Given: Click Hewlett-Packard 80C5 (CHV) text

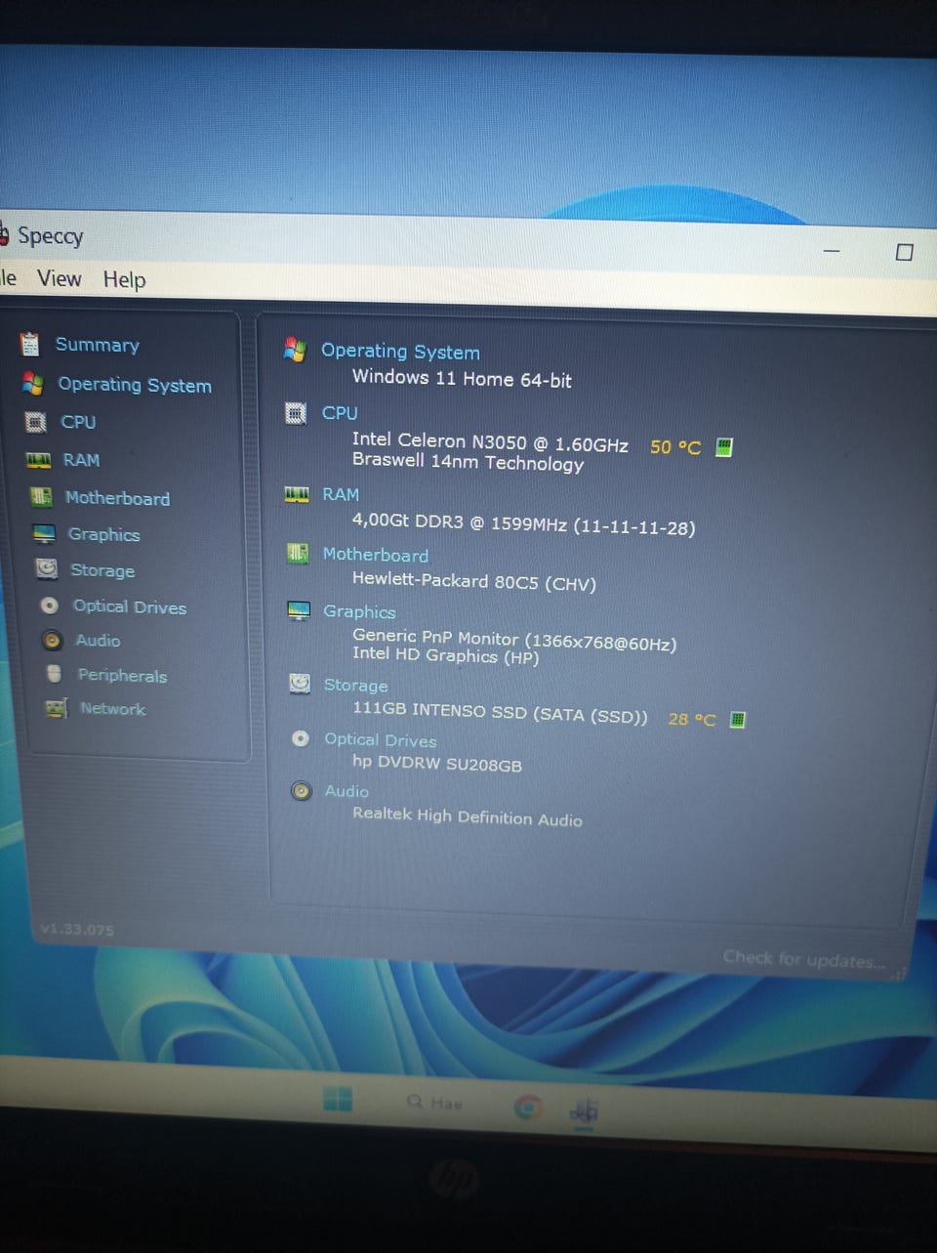Looking at the screenshot, I should coord(473,582).
